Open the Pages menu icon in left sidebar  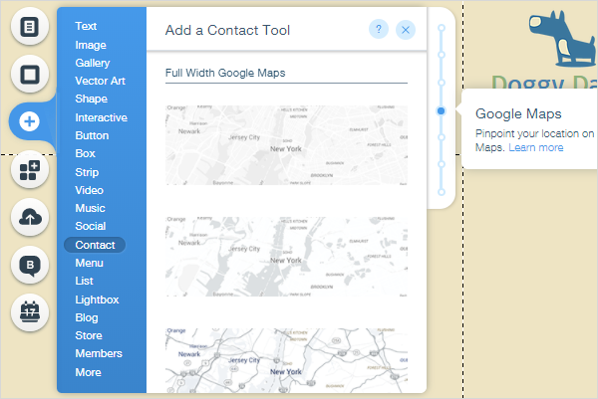30,27
